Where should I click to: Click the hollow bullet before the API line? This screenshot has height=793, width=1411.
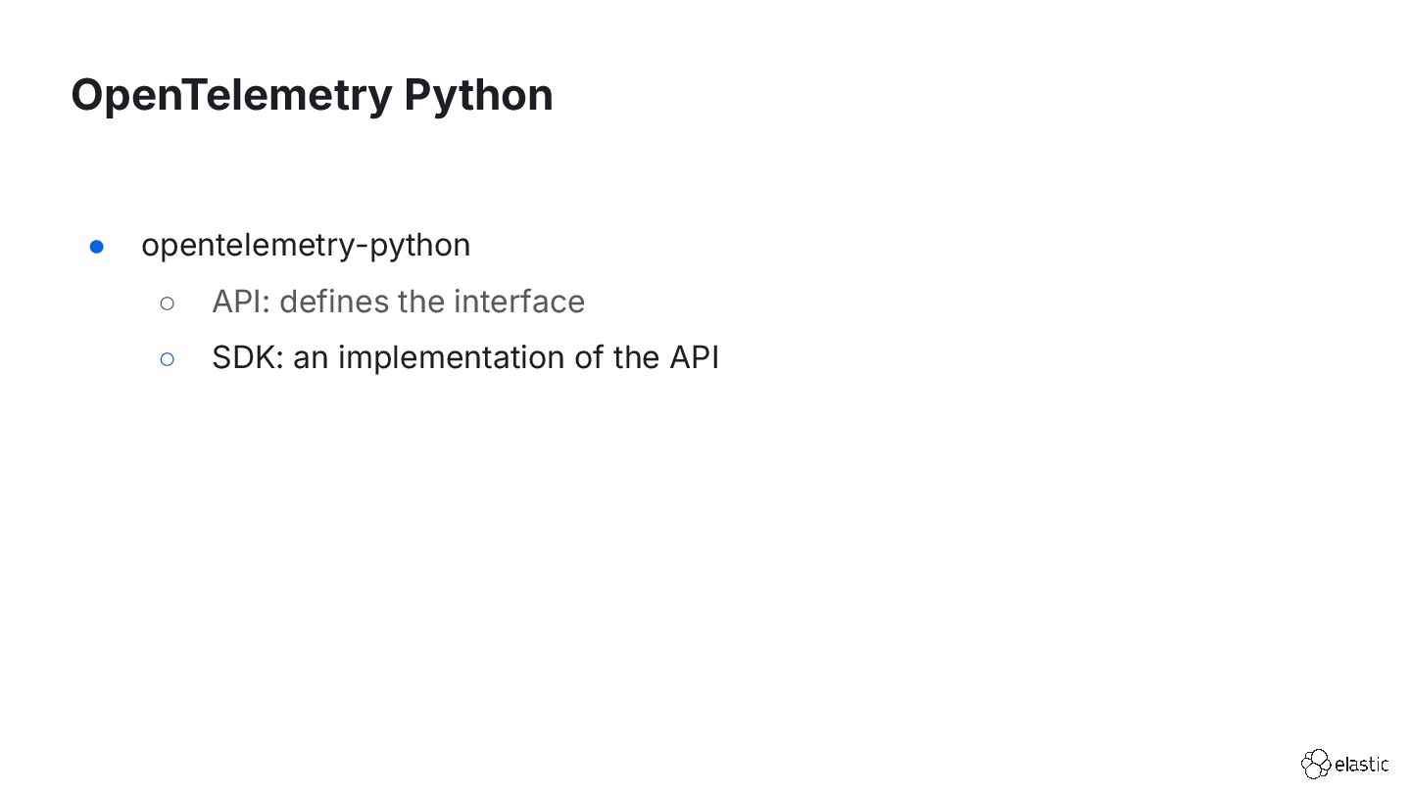coord(167,303)
